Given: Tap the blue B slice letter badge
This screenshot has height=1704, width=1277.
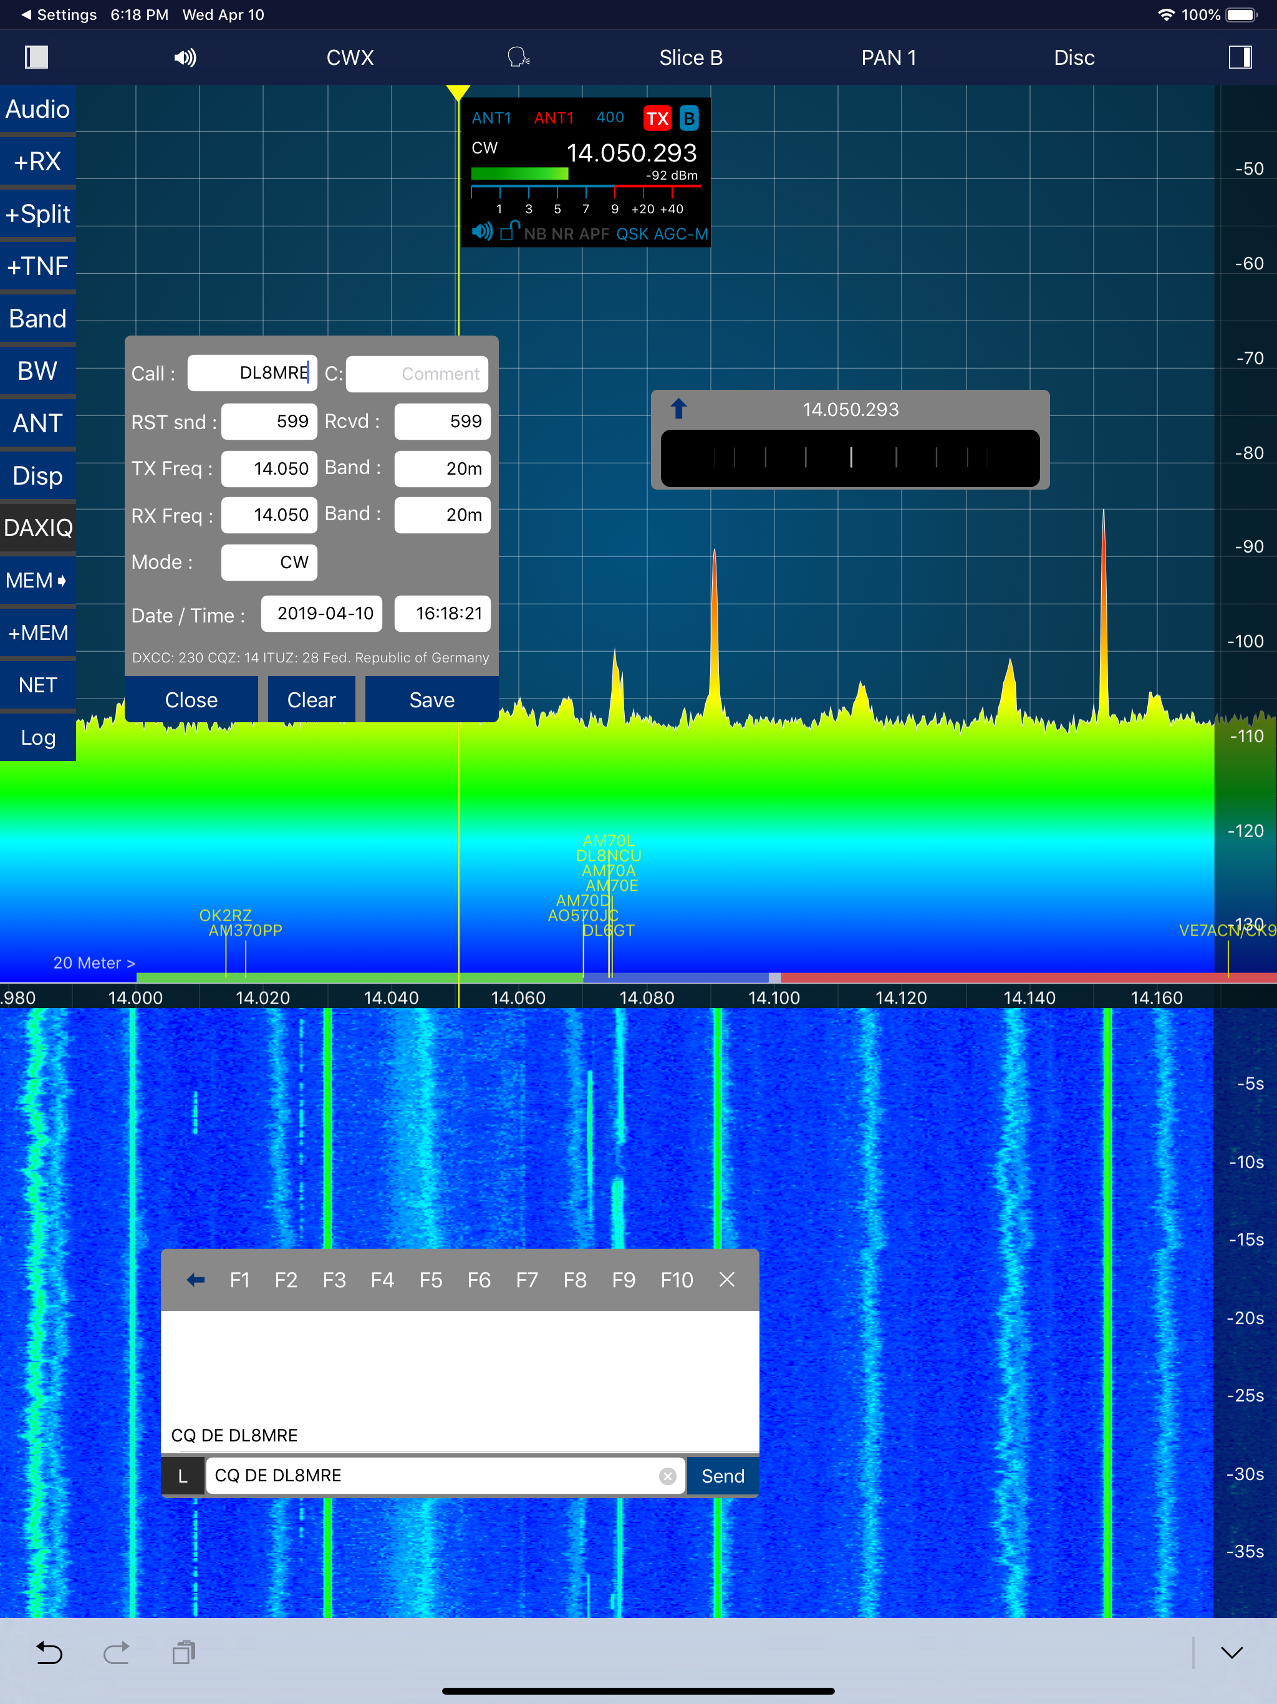Looking at the screenshot, I should pyautogui.click(x=688, y=119).
